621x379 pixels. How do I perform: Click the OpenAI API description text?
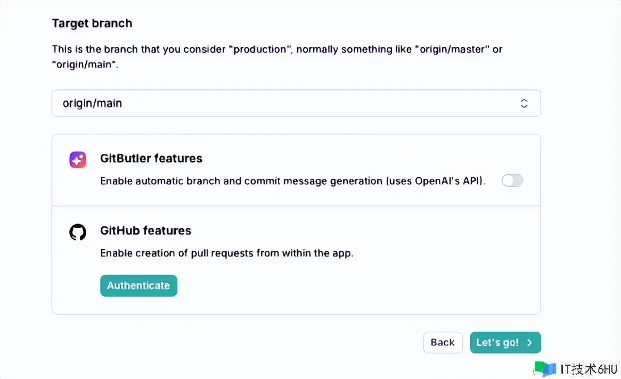(293, 181)
